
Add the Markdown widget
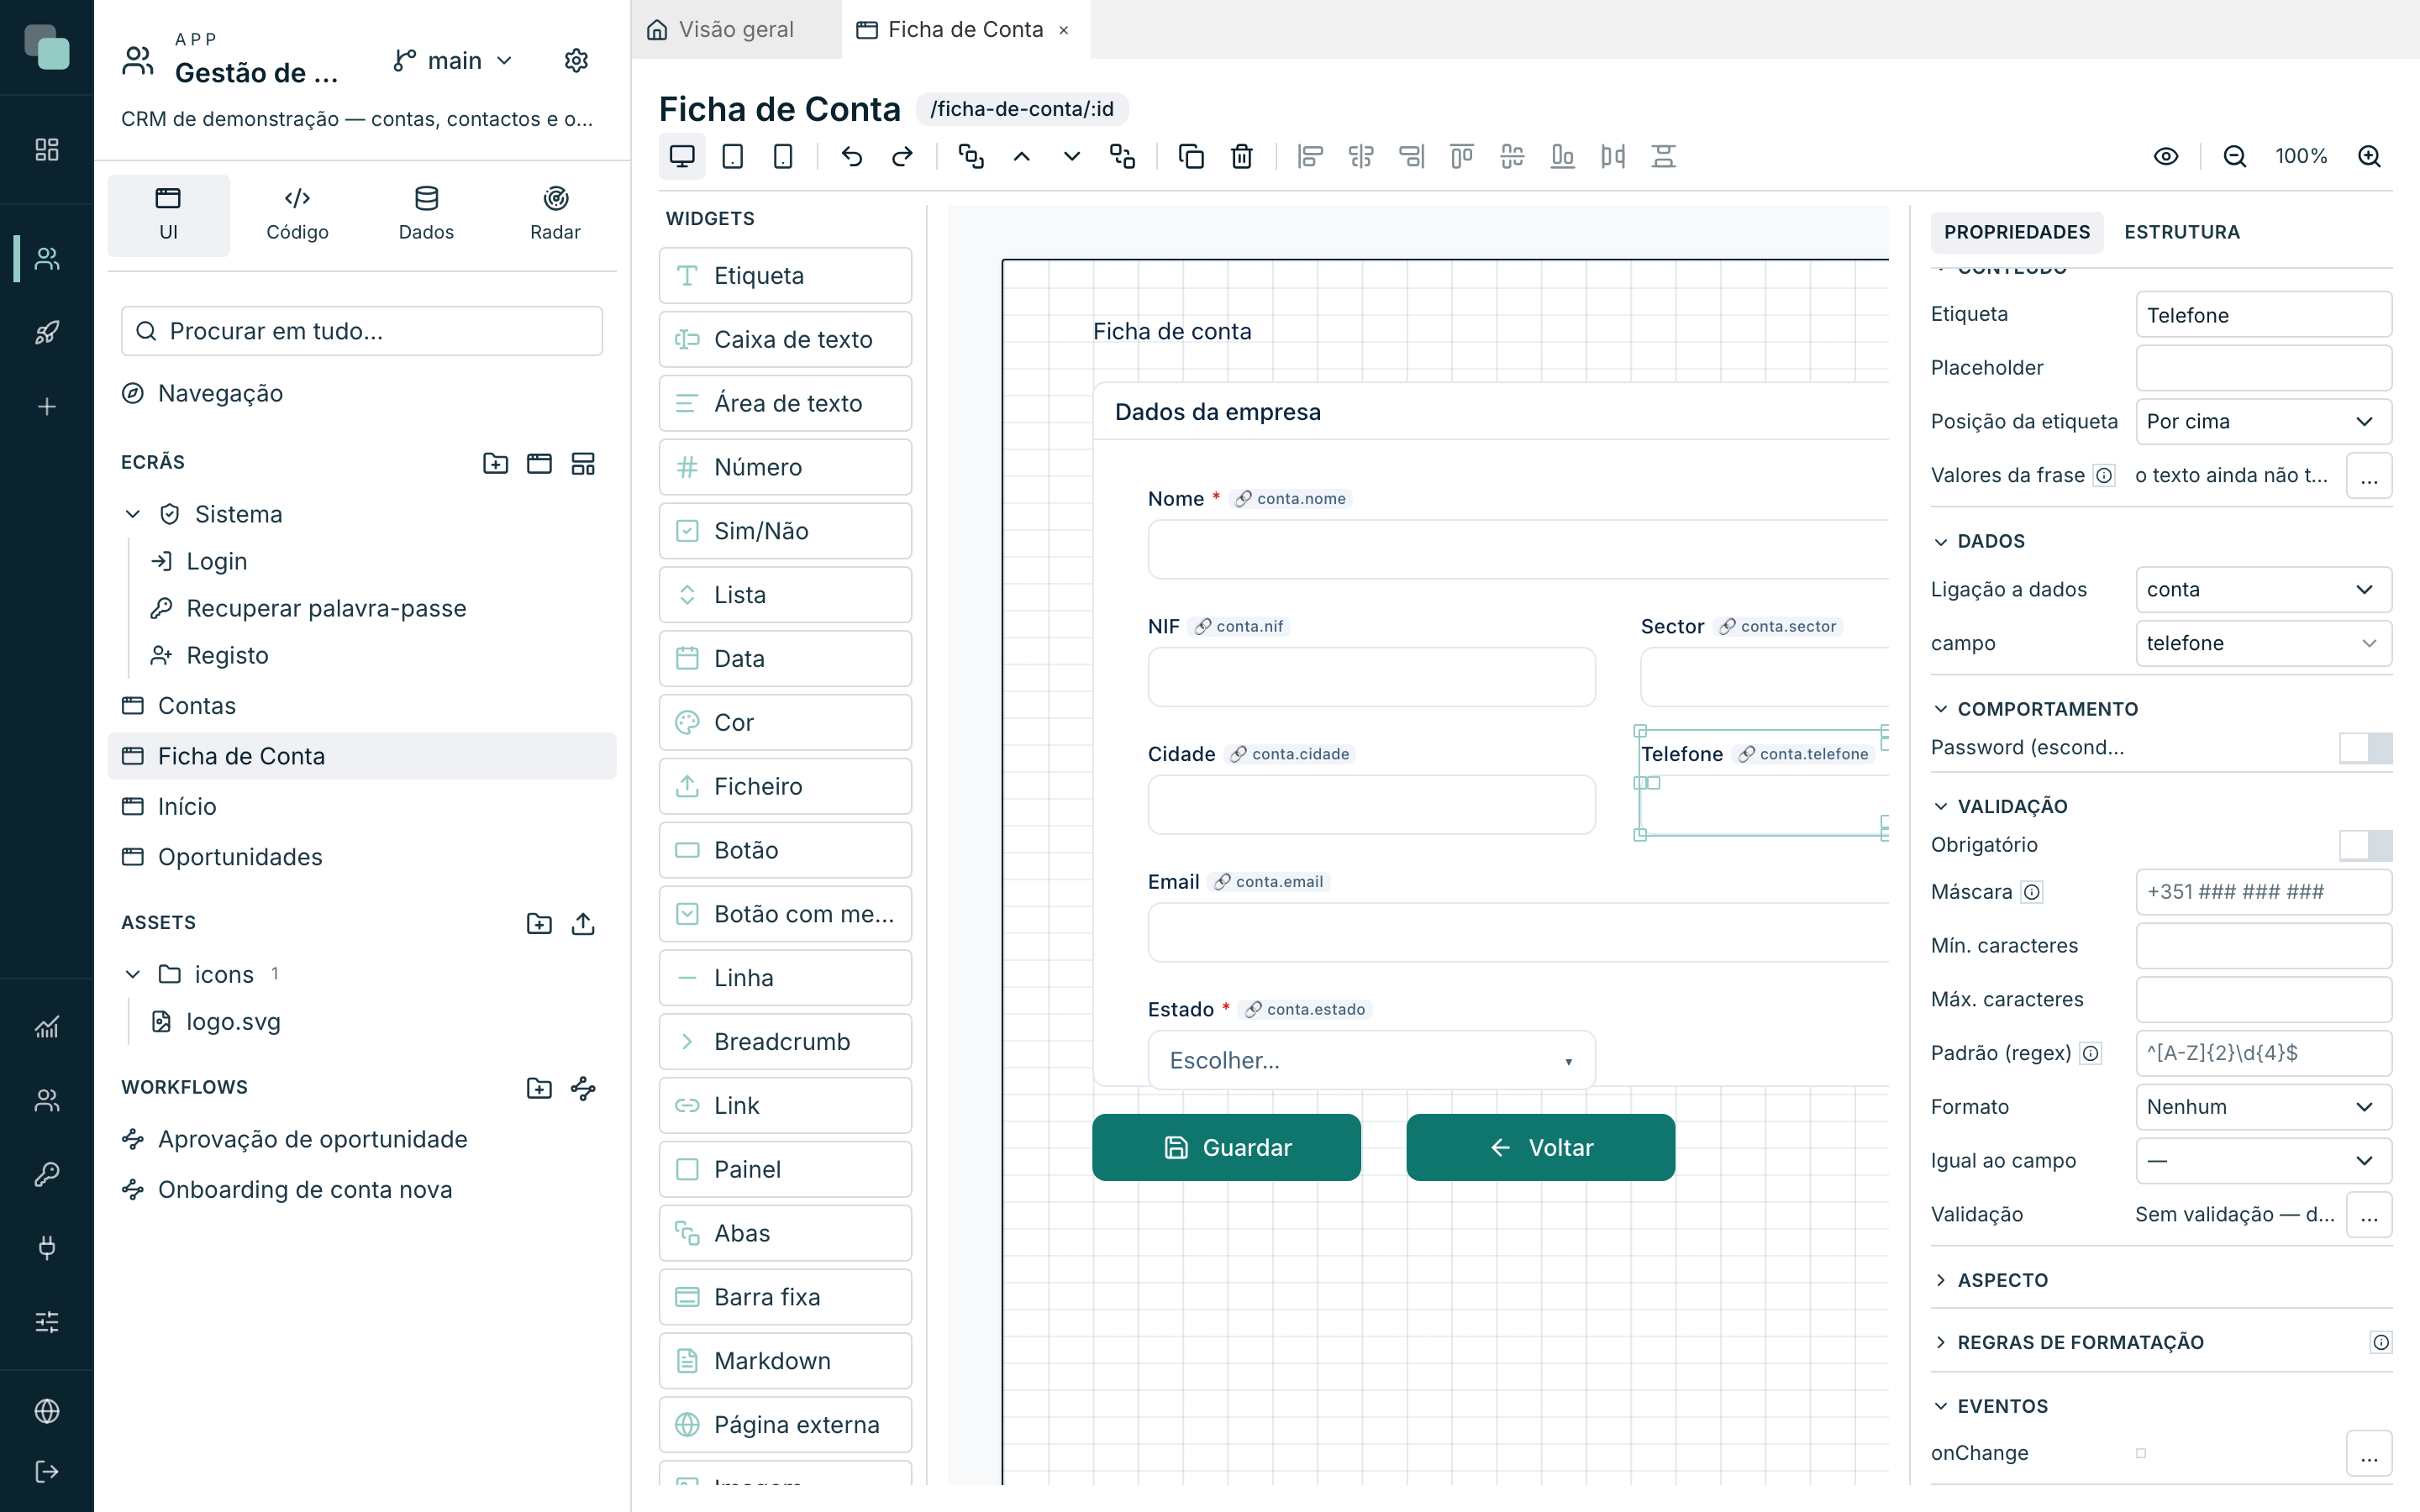[x=785, y=1361]
